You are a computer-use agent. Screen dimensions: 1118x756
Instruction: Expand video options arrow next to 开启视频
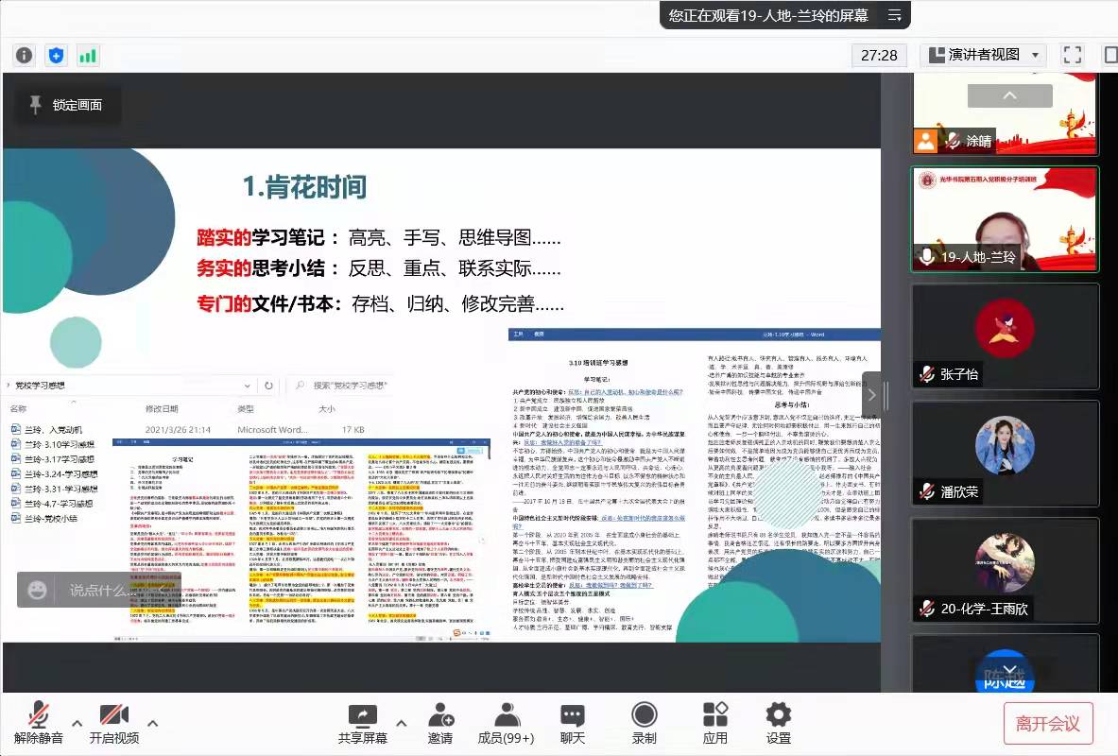tap(152, 723)
